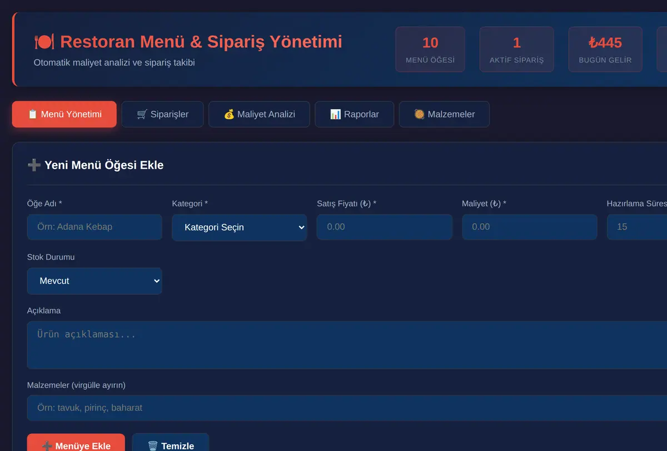Select the Malzemeler tab
This screenshot has height=451, width=667.
pos(444,114)
